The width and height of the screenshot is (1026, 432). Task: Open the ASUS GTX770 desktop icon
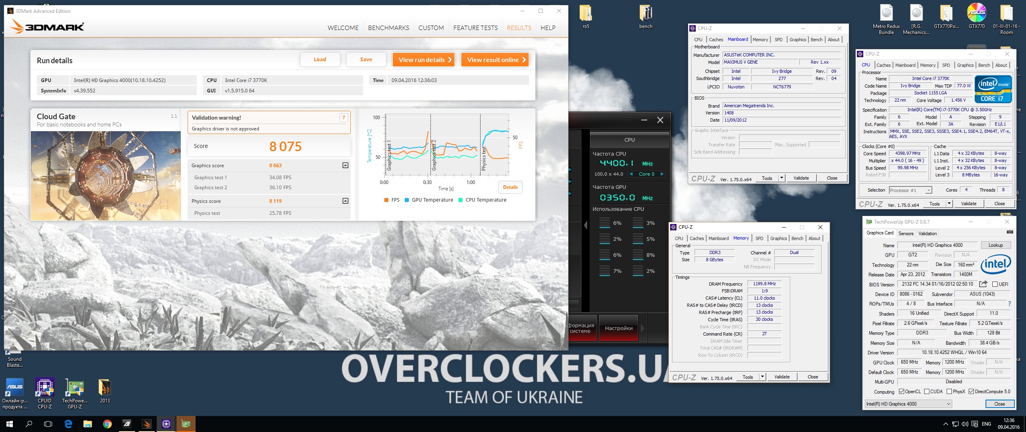[977, 17]
